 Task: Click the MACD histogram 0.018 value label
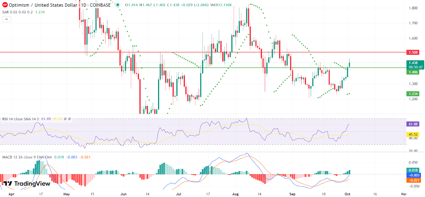pos(413,170)
